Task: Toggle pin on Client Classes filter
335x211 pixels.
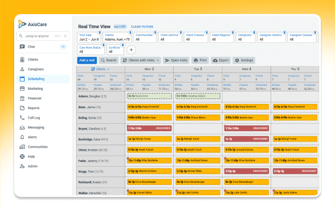Action: (207, 32)
